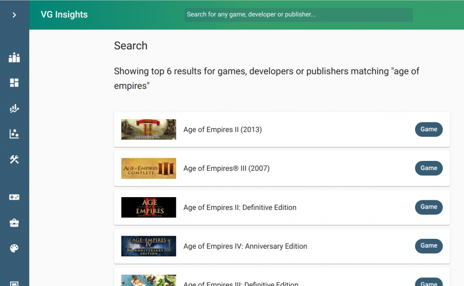Focus the game, developer or publisher search box
464x286 pixels.
pyautogui.click(x=298, y=15)
